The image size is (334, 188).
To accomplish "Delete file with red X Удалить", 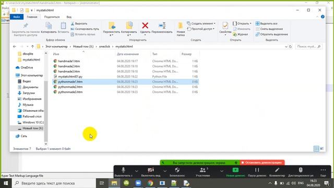I will [145, 29].
